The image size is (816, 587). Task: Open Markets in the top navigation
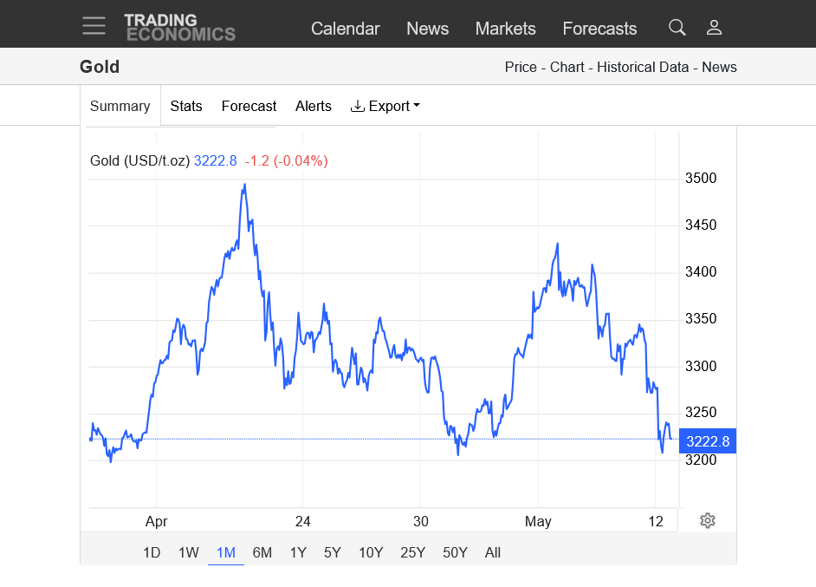pos(505,29)
